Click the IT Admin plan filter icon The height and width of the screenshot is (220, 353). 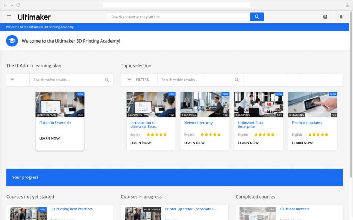coord(12,80)
